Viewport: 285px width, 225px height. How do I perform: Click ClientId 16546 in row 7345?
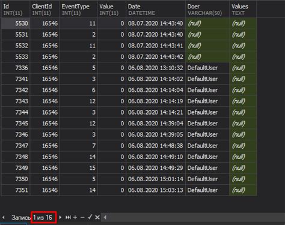pos(44,124)
